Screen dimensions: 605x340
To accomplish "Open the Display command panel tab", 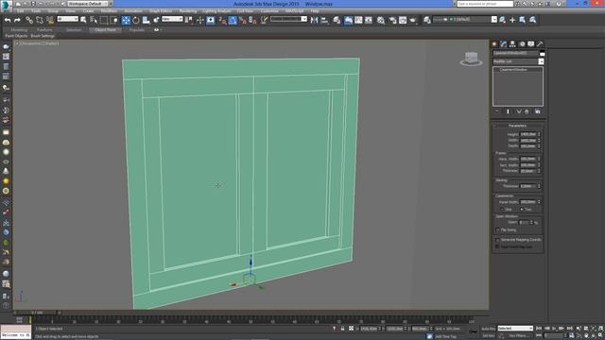I will [531, 44].
